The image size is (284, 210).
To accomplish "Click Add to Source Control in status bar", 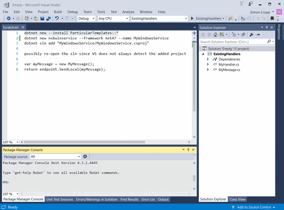I will (254, 207).
